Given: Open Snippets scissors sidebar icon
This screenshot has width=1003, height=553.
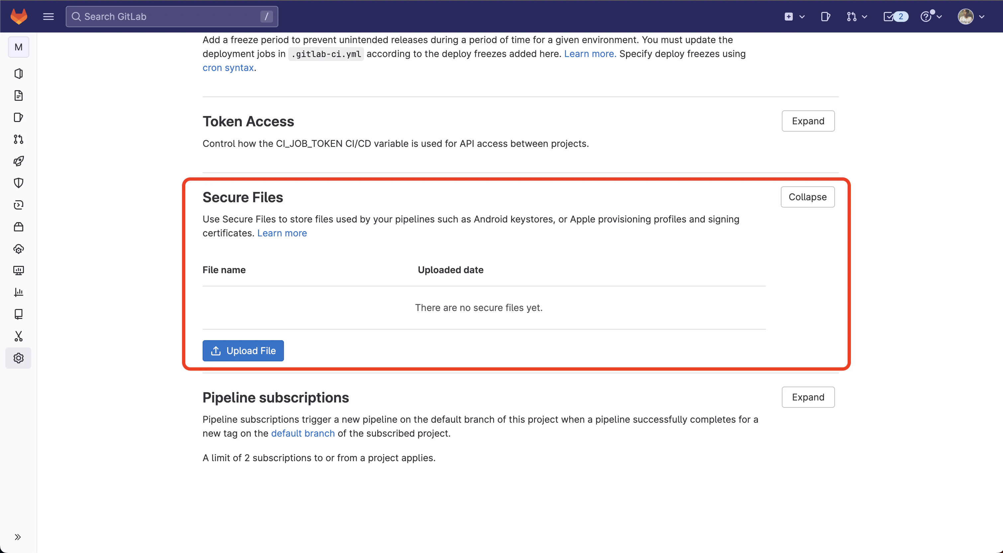Looking at the screenshot, I should [18, 336].
